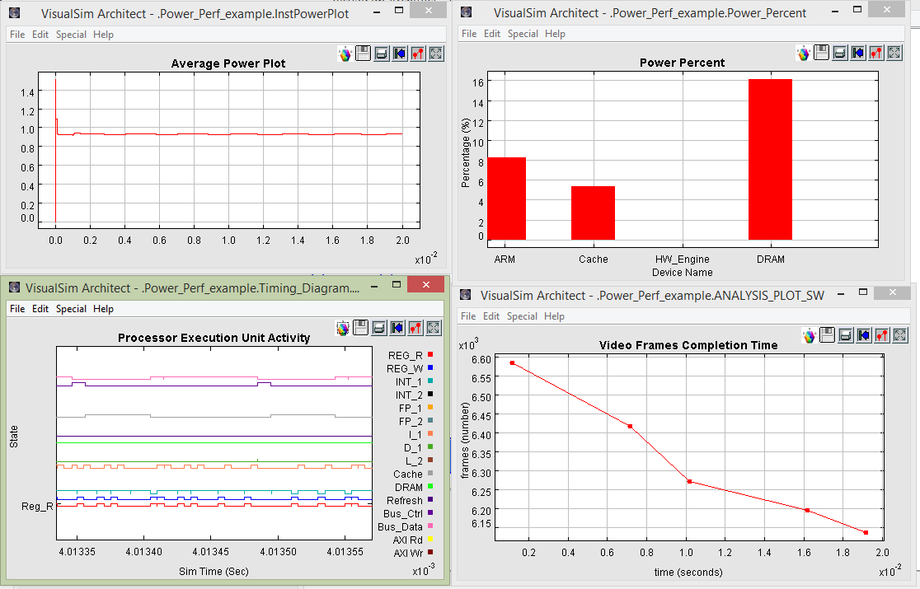This screenshot has height=589, width=920.
Task: Reset axes in the Power Percent window
Action: (x=857, y=53)
